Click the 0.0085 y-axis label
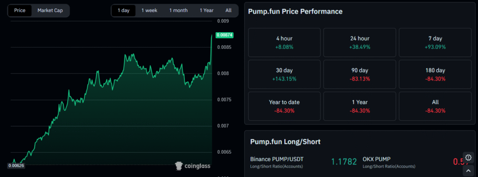Viewport: 478px width, 177px height. 224,47
